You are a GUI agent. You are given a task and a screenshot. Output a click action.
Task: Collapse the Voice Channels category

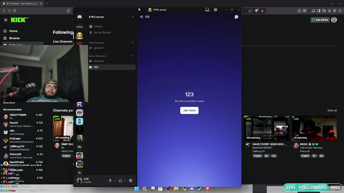98,56
